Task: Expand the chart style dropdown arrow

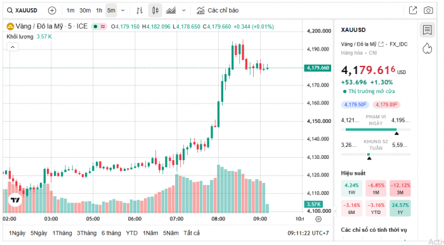Action: tap(184, 11)
